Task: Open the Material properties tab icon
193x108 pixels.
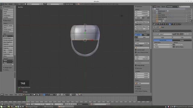Action: tap(174, 24)
